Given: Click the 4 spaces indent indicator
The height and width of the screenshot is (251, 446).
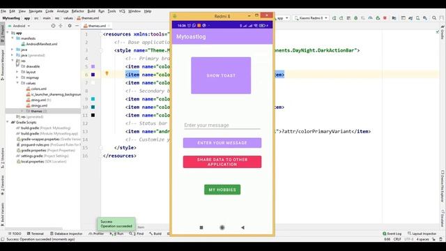Looking at the screenshot, I should tap(423, 239).
